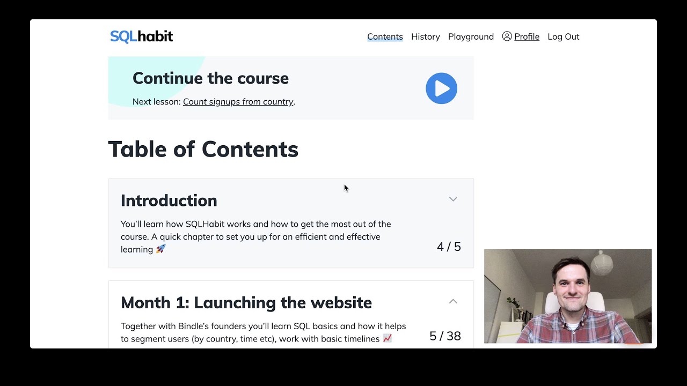Click the 5 / 38 progress count
687x386 pixels.
pos(445,336)
